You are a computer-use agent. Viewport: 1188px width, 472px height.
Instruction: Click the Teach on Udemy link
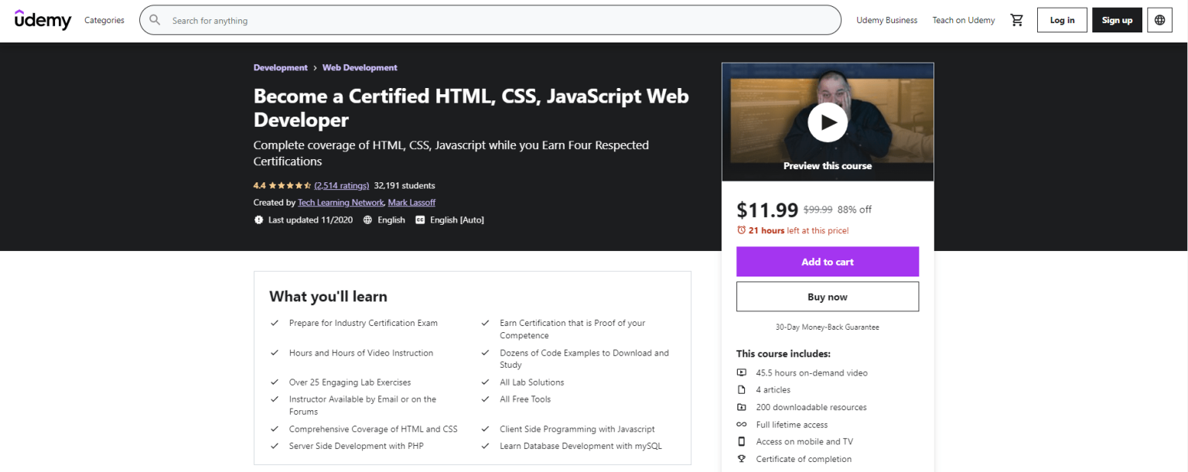point(963,19)
